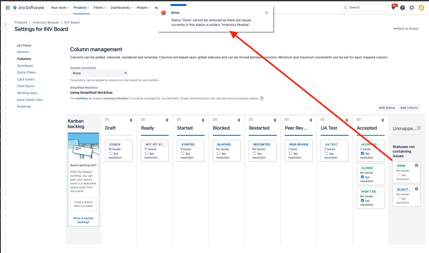Expand the Projects menu
The image size is (429, 253).
81,8
